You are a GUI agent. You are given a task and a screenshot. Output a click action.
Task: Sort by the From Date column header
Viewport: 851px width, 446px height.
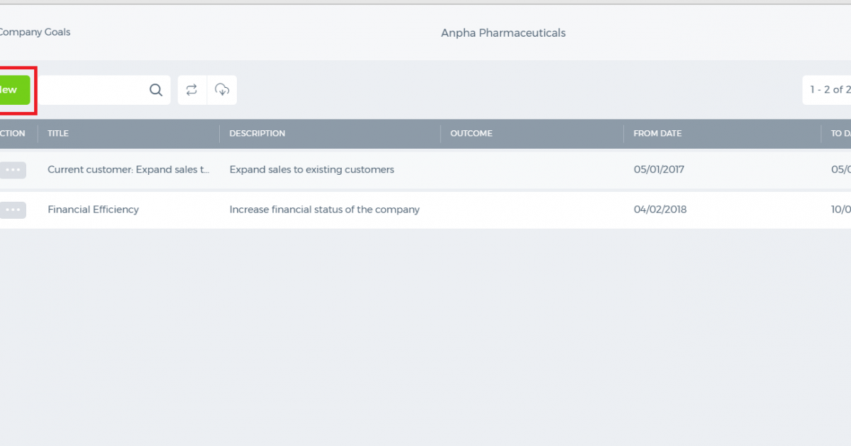point(657,133)
